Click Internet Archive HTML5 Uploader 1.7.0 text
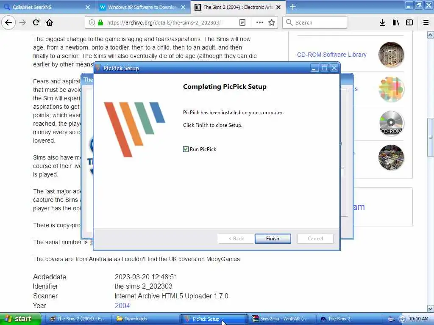This screenshot has height=325, width=434. tap(171, 296)
